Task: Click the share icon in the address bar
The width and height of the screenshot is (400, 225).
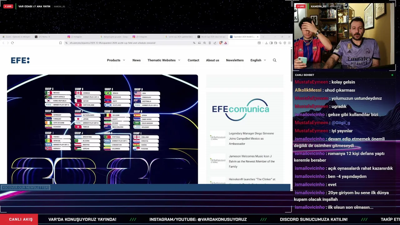Action: 215,43
